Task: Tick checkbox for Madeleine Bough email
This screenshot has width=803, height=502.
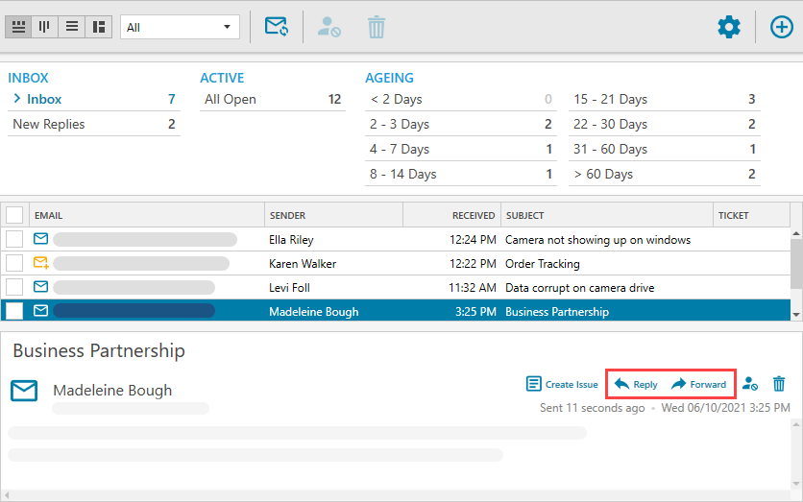Action: 14,311
